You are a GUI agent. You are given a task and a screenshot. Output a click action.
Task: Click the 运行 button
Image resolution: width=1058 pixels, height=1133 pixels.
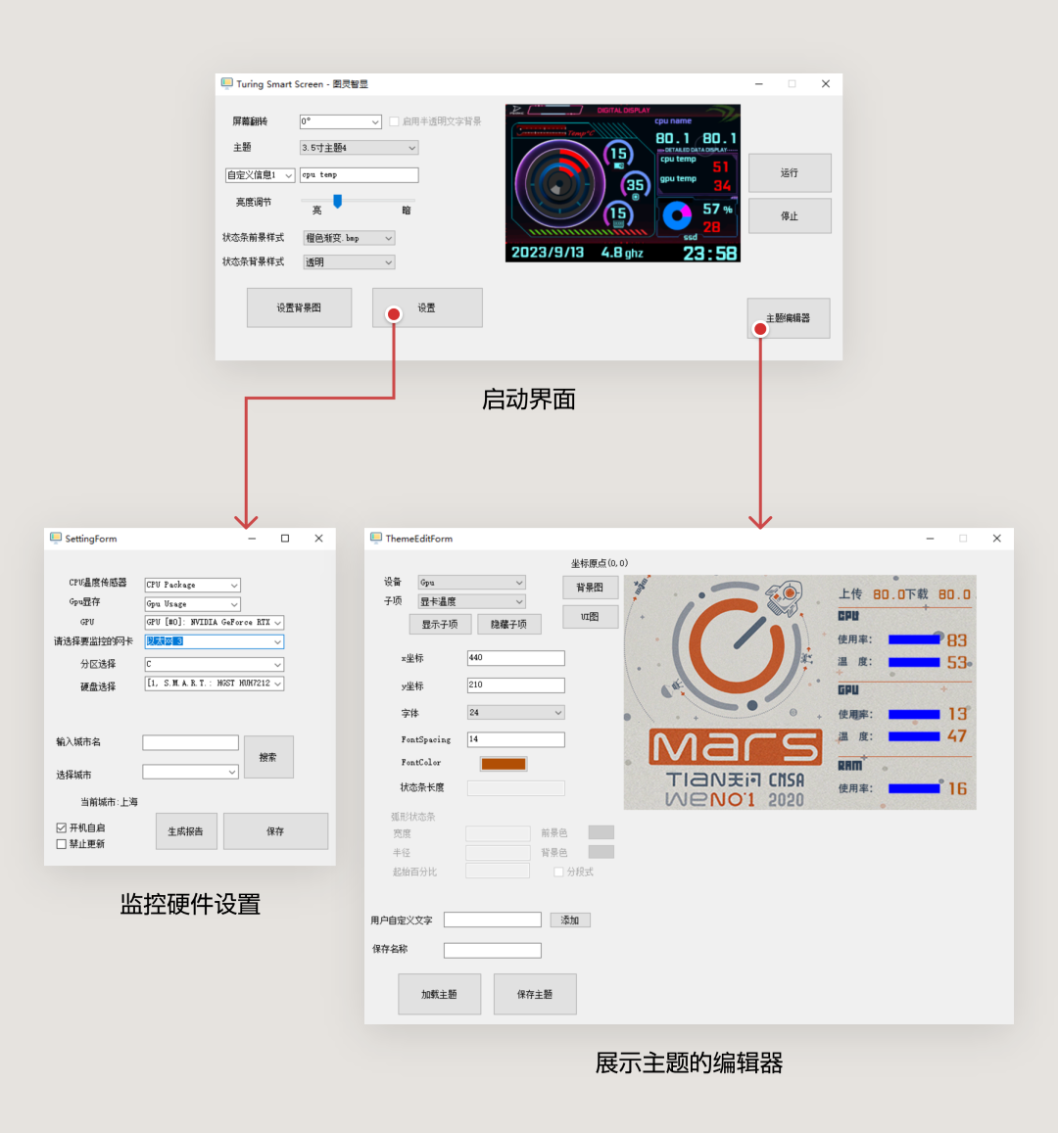click(x=790, y=173)
